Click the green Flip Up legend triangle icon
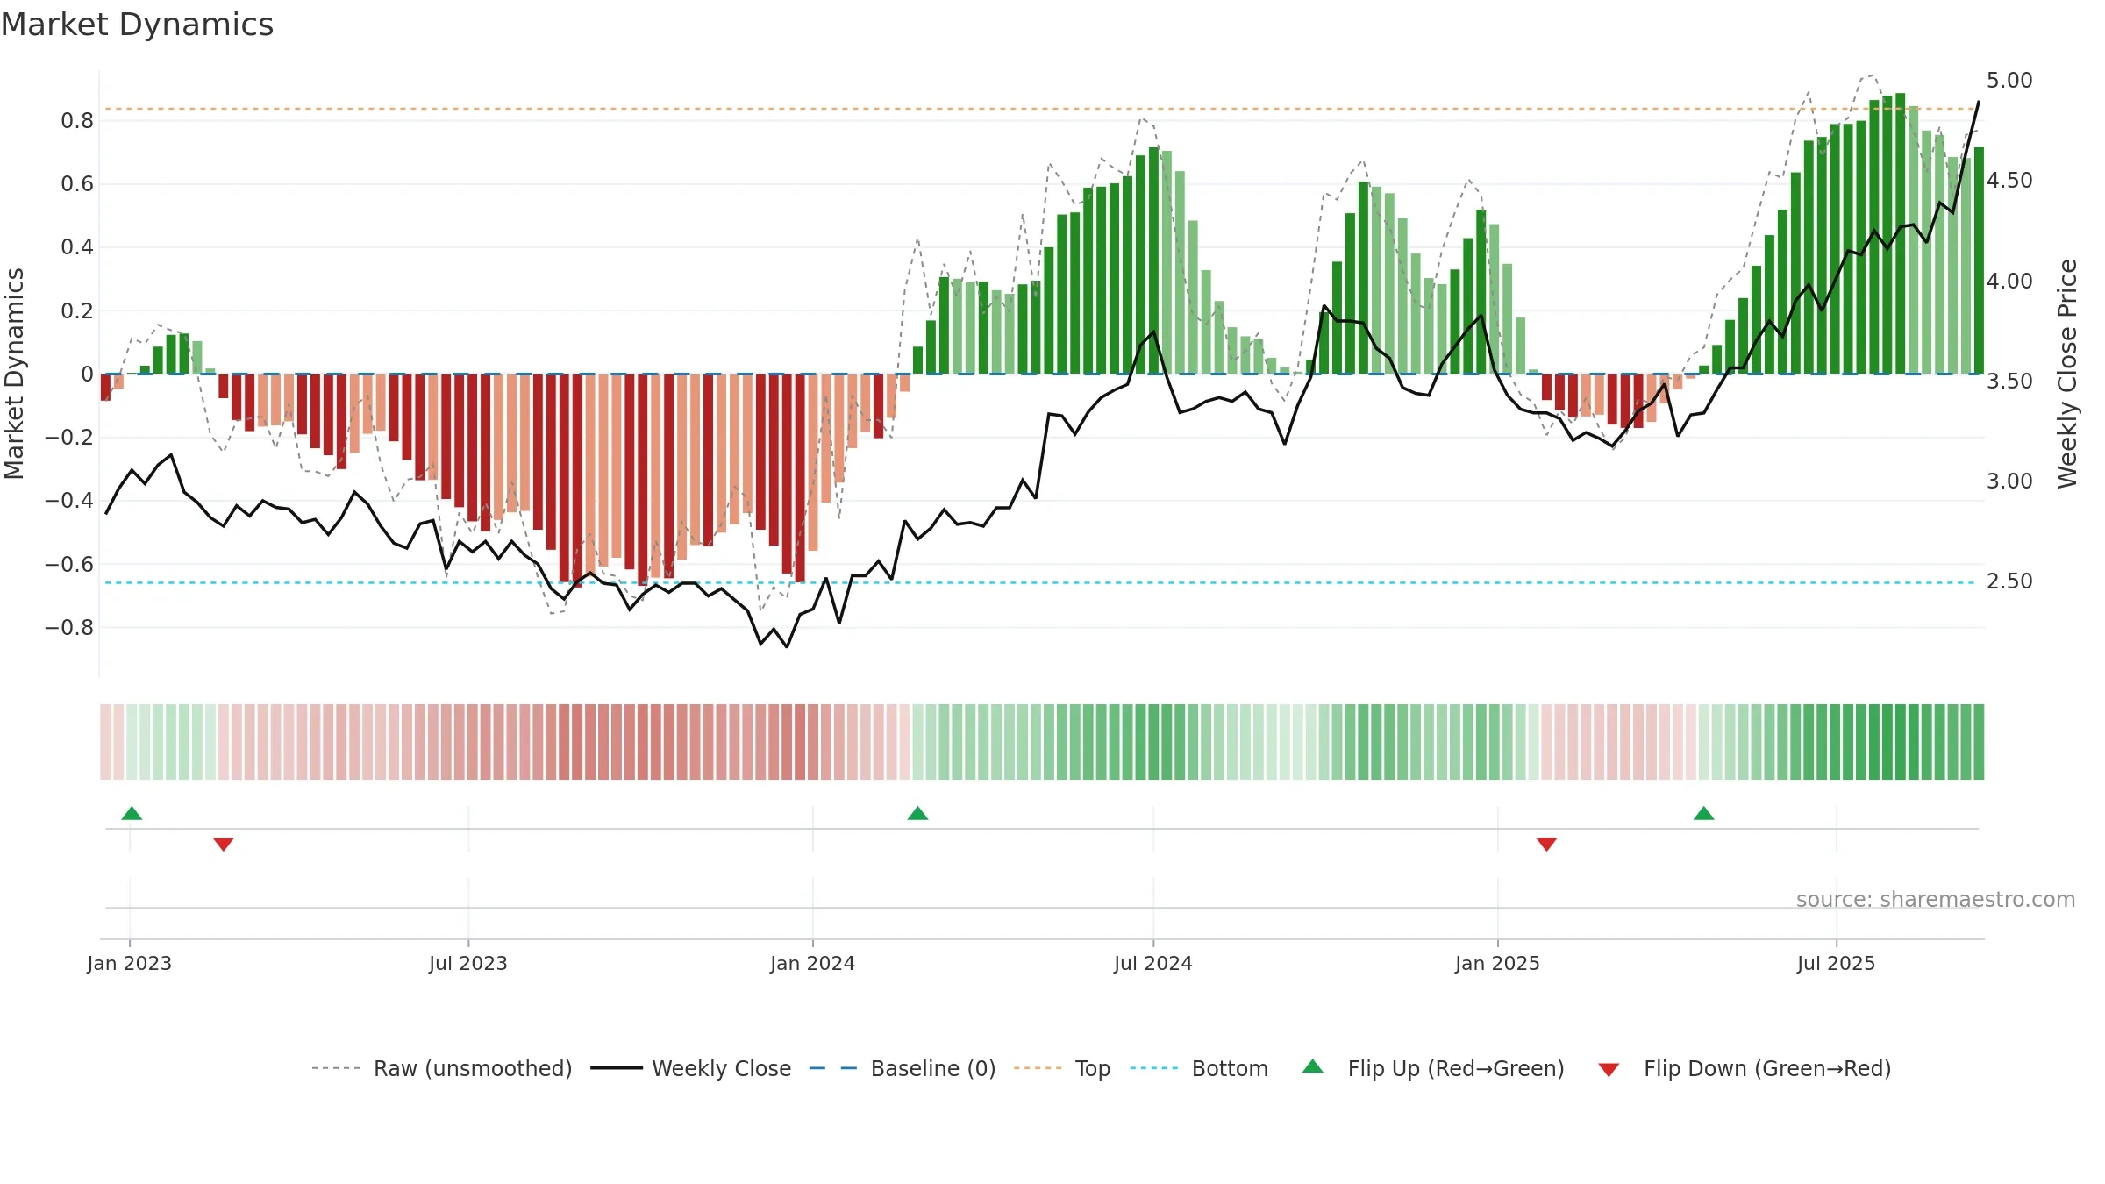 [x=1313, y=1066]
